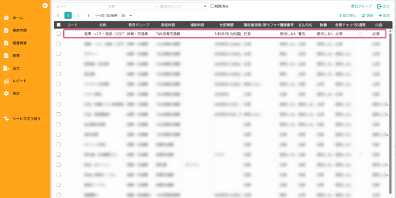Go to the previous page with left chevron
396x198 pixels.
(58, 15)
